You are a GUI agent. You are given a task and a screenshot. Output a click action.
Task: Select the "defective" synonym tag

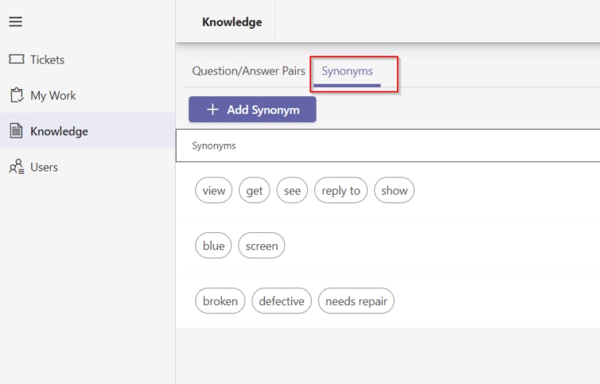pos(281,301)
